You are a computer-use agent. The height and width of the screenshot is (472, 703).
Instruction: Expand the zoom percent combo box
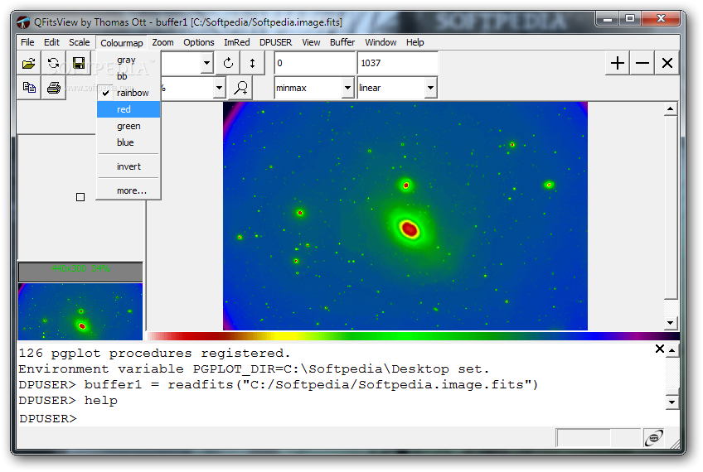click(219, 88)
